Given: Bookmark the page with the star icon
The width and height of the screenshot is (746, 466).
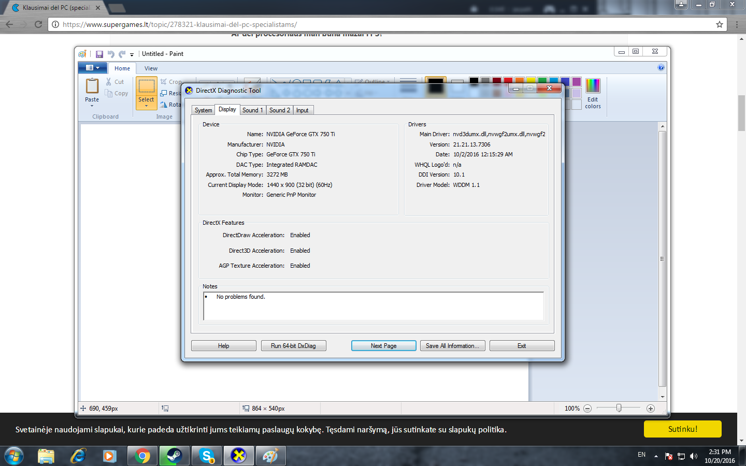Looking at the screenshot, I should (720, 24).
